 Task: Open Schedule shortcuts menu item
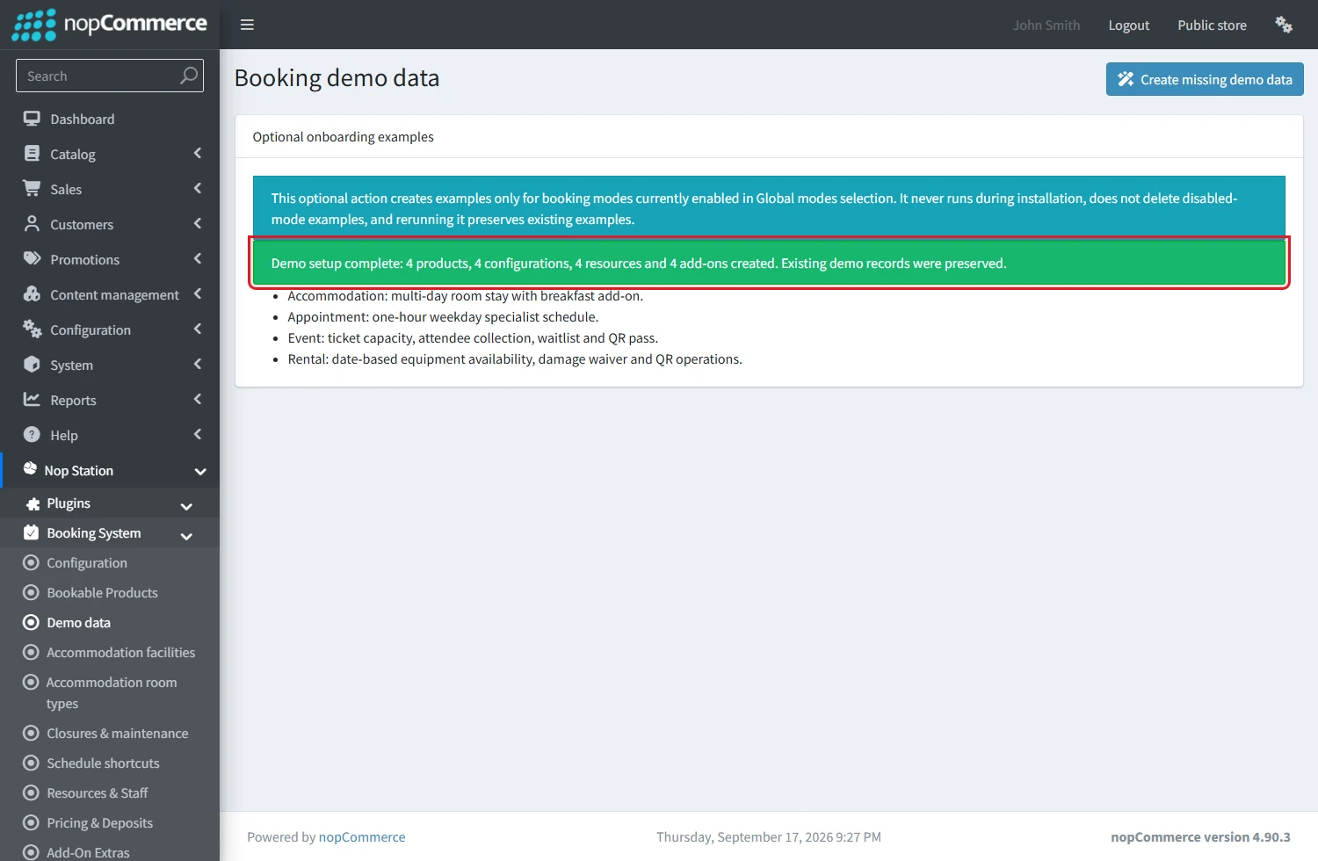pos(110,763)
